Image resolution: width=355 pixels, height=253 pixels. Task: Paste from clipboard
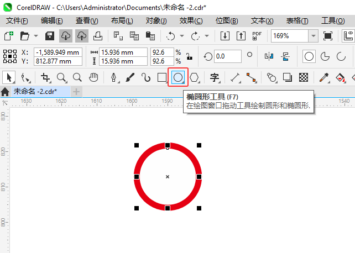coord(150,36)
